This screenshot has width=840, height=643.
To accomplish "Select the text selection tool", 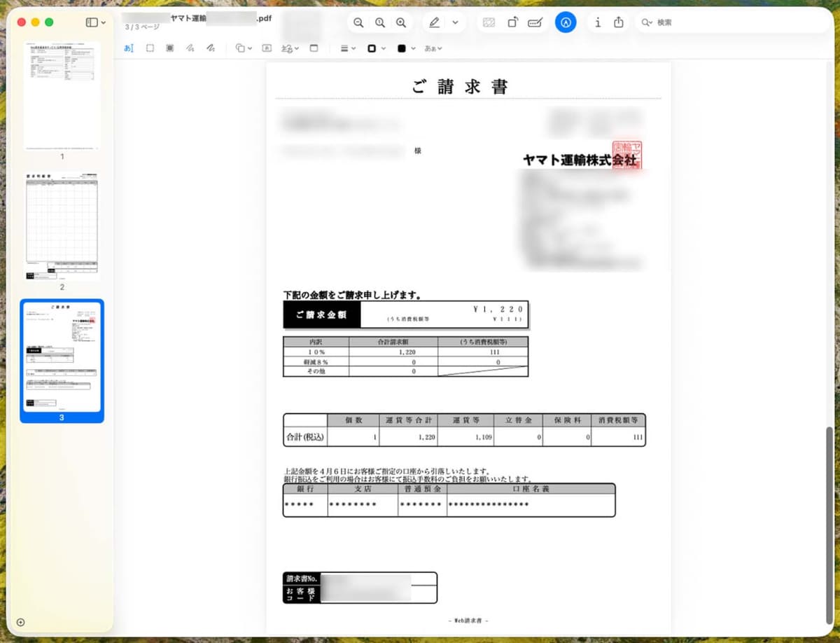I will click(129, 48).
